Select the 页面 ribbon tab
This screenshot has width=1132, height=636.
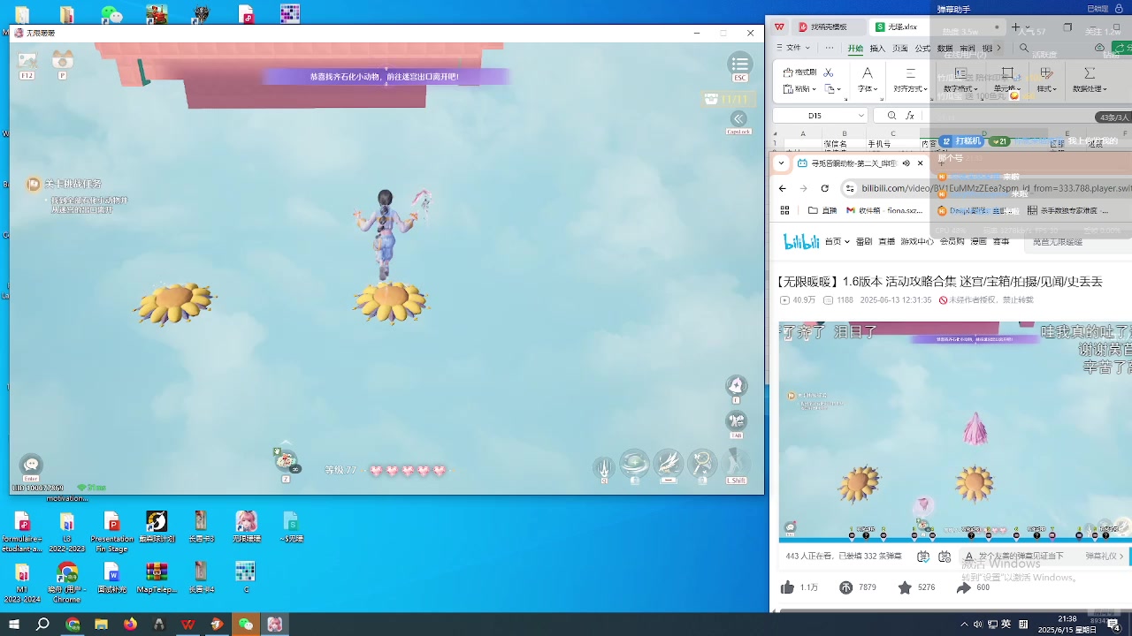(900, 49)
